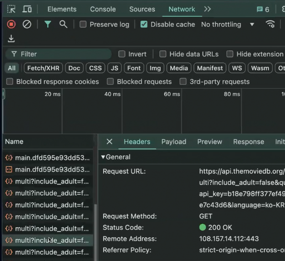285x261 pixels.
Task: Click into the Filter text field
Action: click(x=59, y=54)
